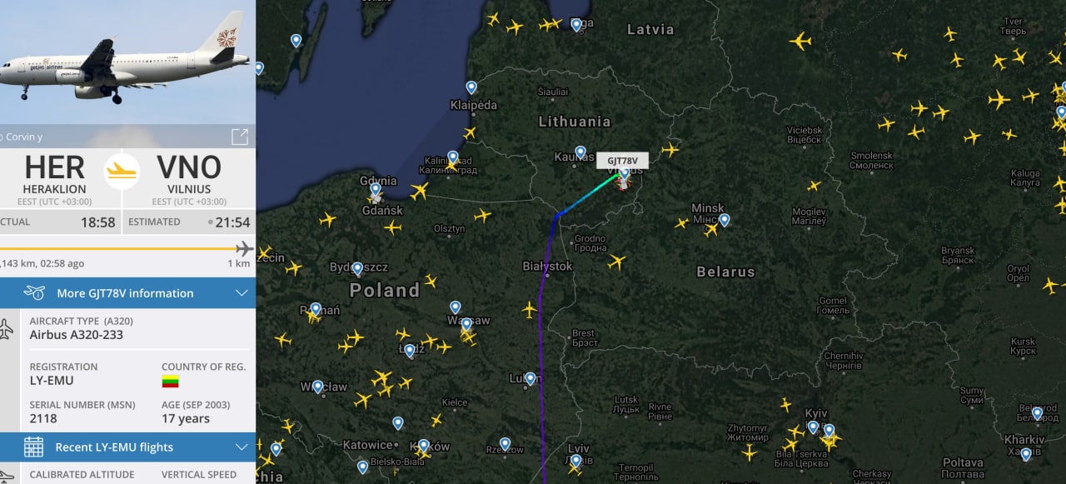Select the Klaipėda airport pin

click(471, 87)
